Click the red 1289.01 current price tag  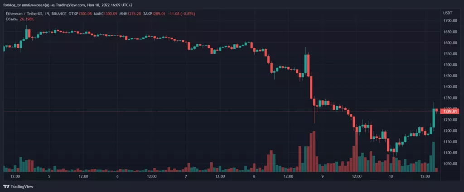pos(449,111)
